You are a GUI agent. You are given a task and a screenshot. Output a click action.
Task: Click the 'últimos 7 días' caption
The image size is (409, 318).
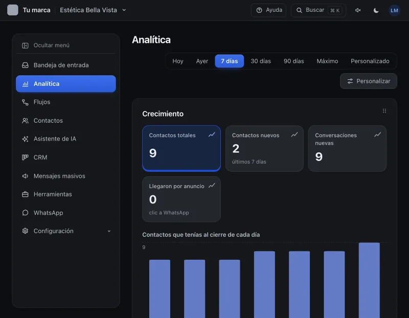(249, 162)
